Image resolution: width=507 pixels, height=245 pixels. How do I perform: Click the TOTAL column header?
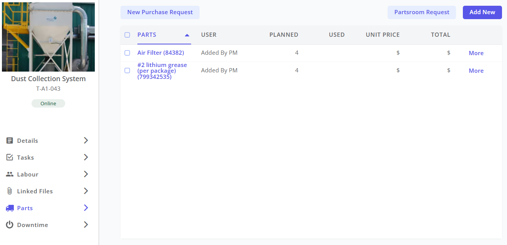441,35
